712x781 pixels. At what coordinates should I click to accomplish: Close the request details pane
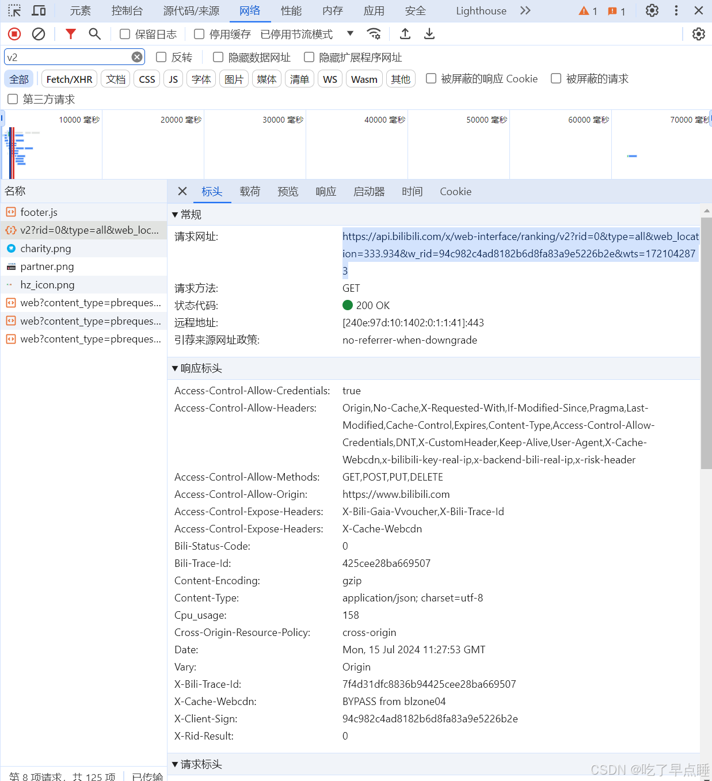(x=182, y=191)
